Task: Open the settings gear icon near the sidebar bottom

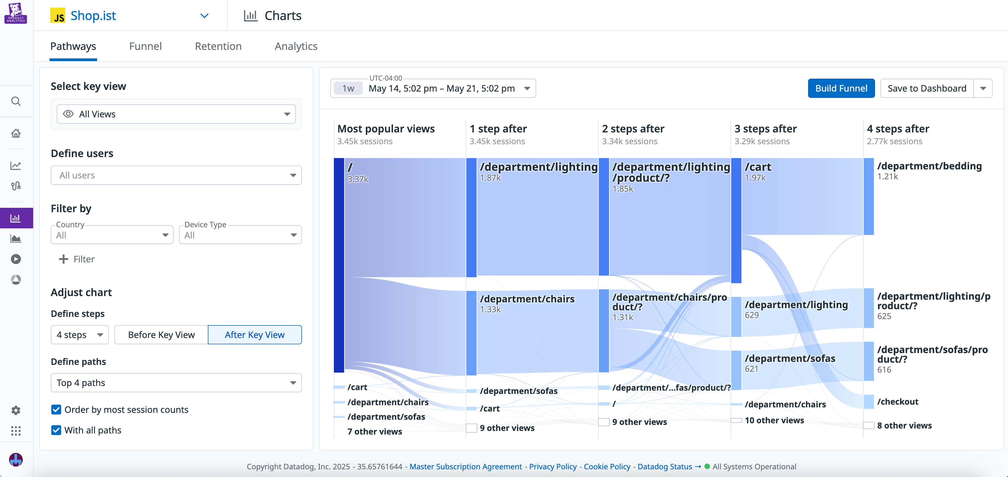Action: [x=16, y=410]
